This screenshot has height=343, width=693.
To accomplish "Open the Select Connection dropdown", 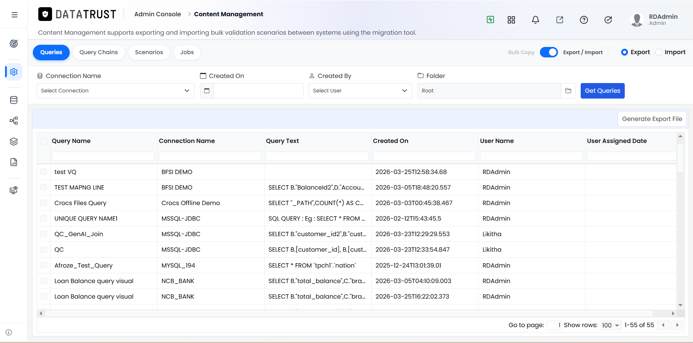I will pos(116,91).
